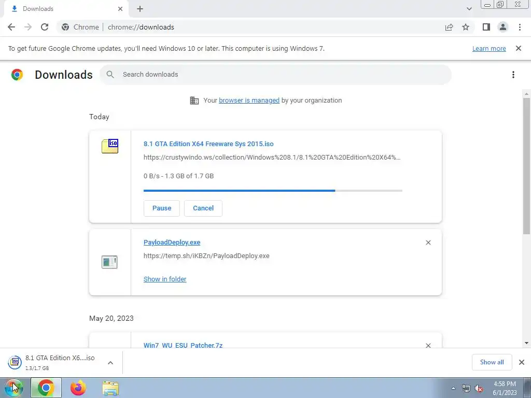Click the network tray icon

[466, 388]
